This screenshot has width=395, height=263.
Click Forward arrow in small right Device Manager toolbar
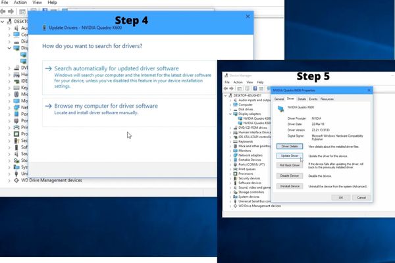[x=231, y=88]
